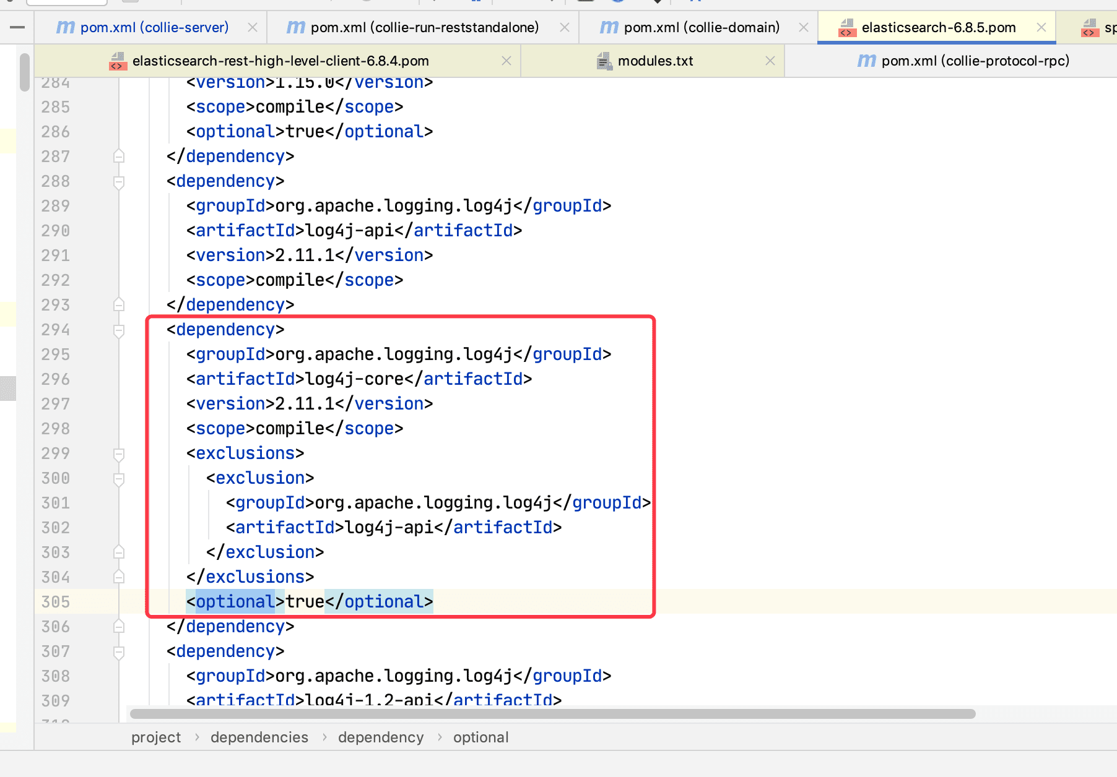The height and width of the screenshot is (777, 1117).
Task: Click highlighted opening 'optional' tag line 305
Action: [235, 601]
